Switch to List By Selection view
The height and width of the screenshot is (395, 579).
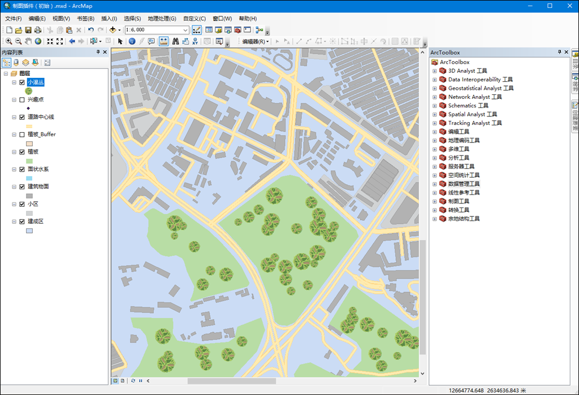coord(35,63)
